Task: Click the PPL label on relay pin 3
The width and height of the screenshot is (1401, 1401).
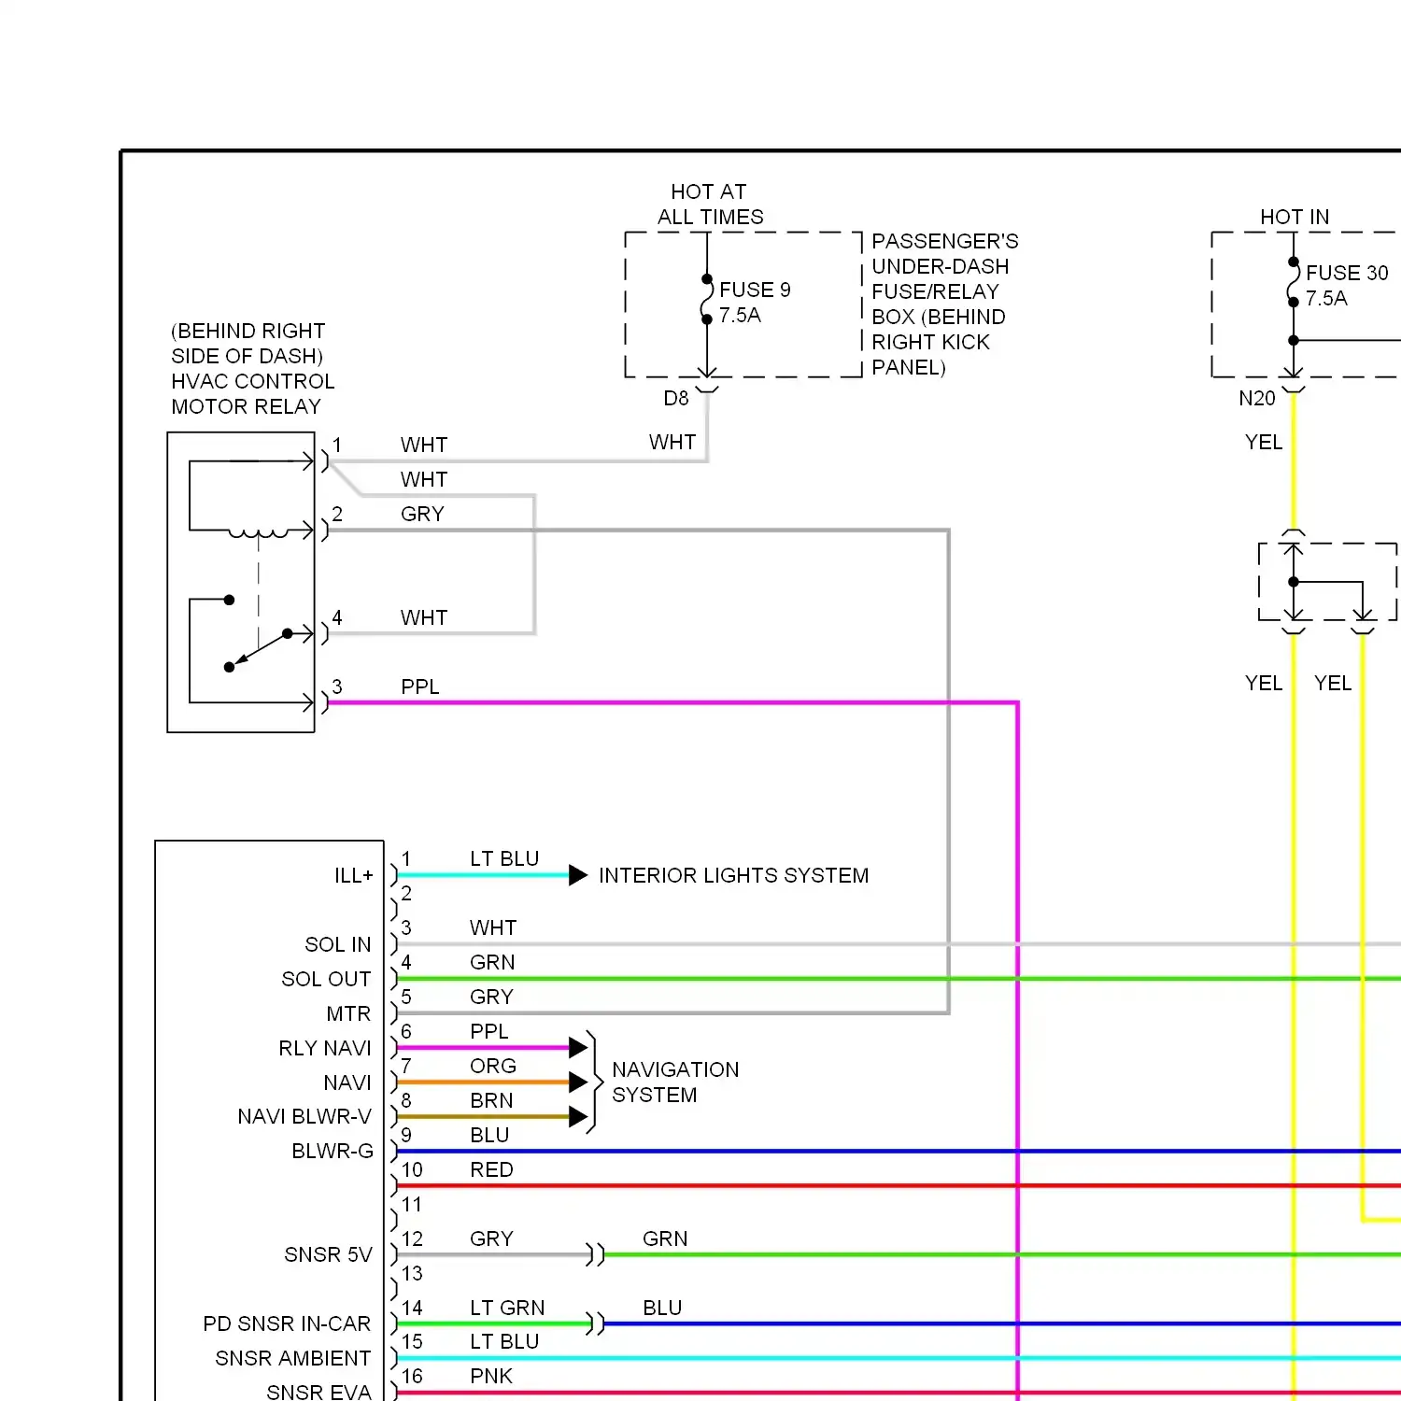Action: [420, 686]
